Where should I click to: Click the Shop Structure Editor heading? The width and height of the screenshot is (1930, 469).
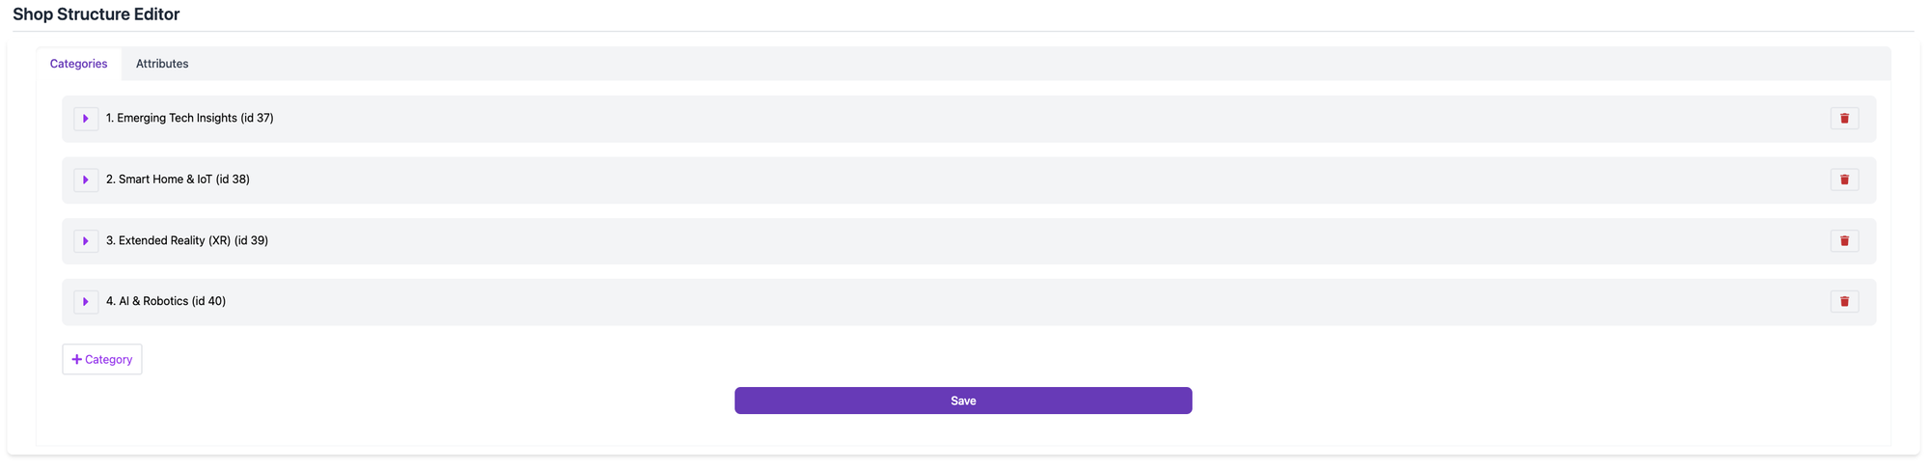[96, 14]
